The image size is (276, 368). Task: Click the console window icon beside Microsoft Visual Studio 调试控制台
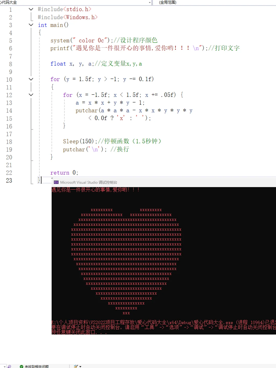(56, 182)
